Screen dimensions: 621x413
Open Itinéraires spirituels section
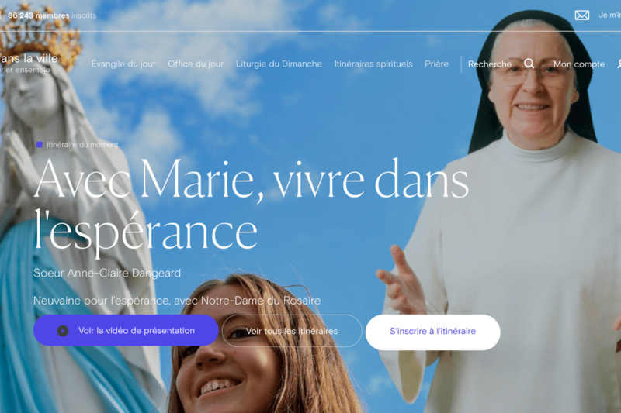(373, 64)
